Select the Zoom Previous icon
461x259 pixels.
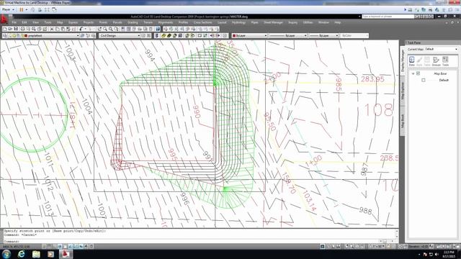pyautogui.click(x=117, y=29)
